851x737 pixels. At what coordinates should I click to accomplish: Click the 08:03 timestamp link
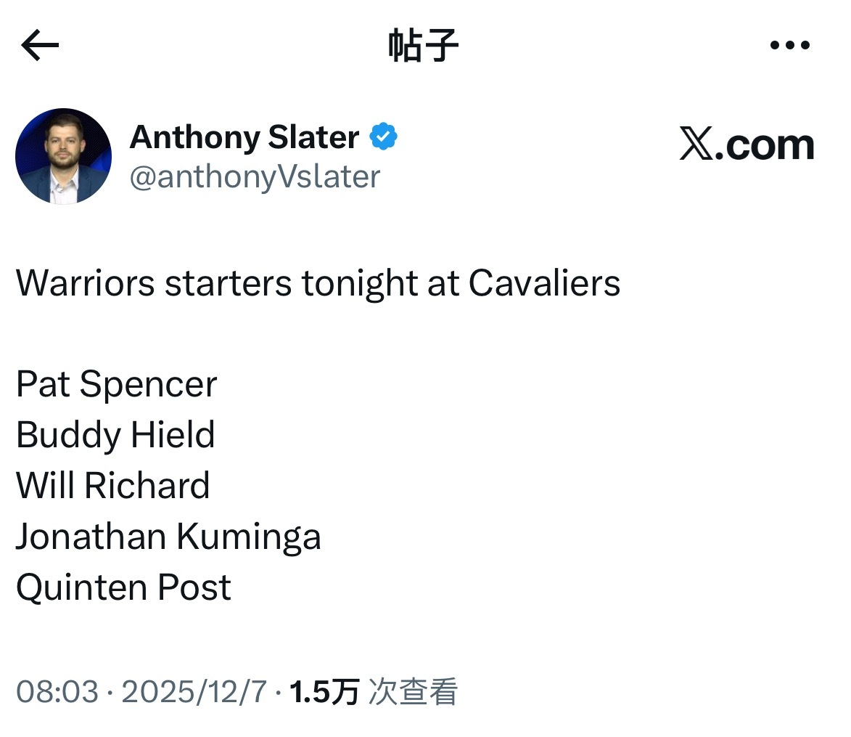[57, 693]
